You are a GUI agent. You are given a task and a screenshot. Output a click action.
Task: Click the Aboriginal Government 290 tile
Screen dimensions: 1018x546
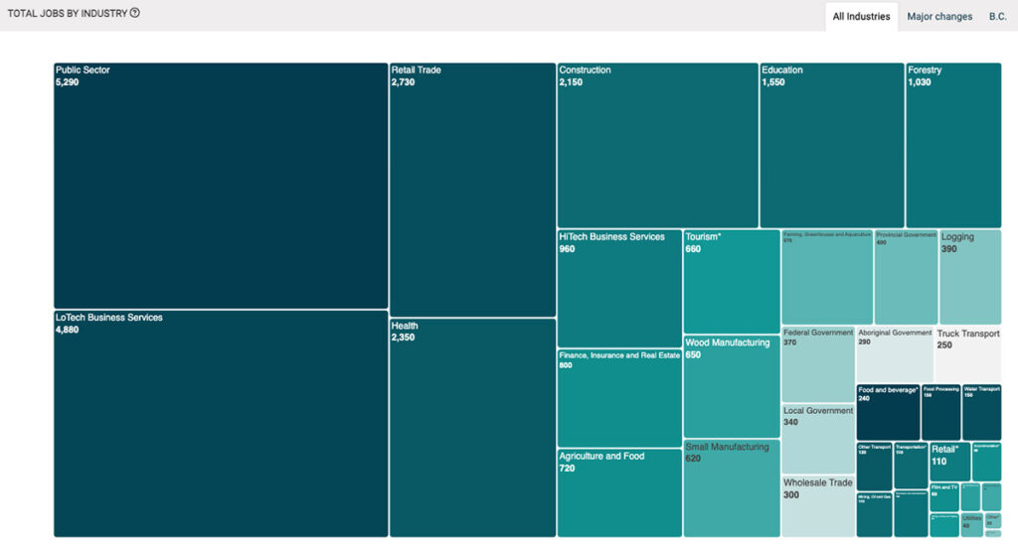pyautogui.click(x=895, y=354)
